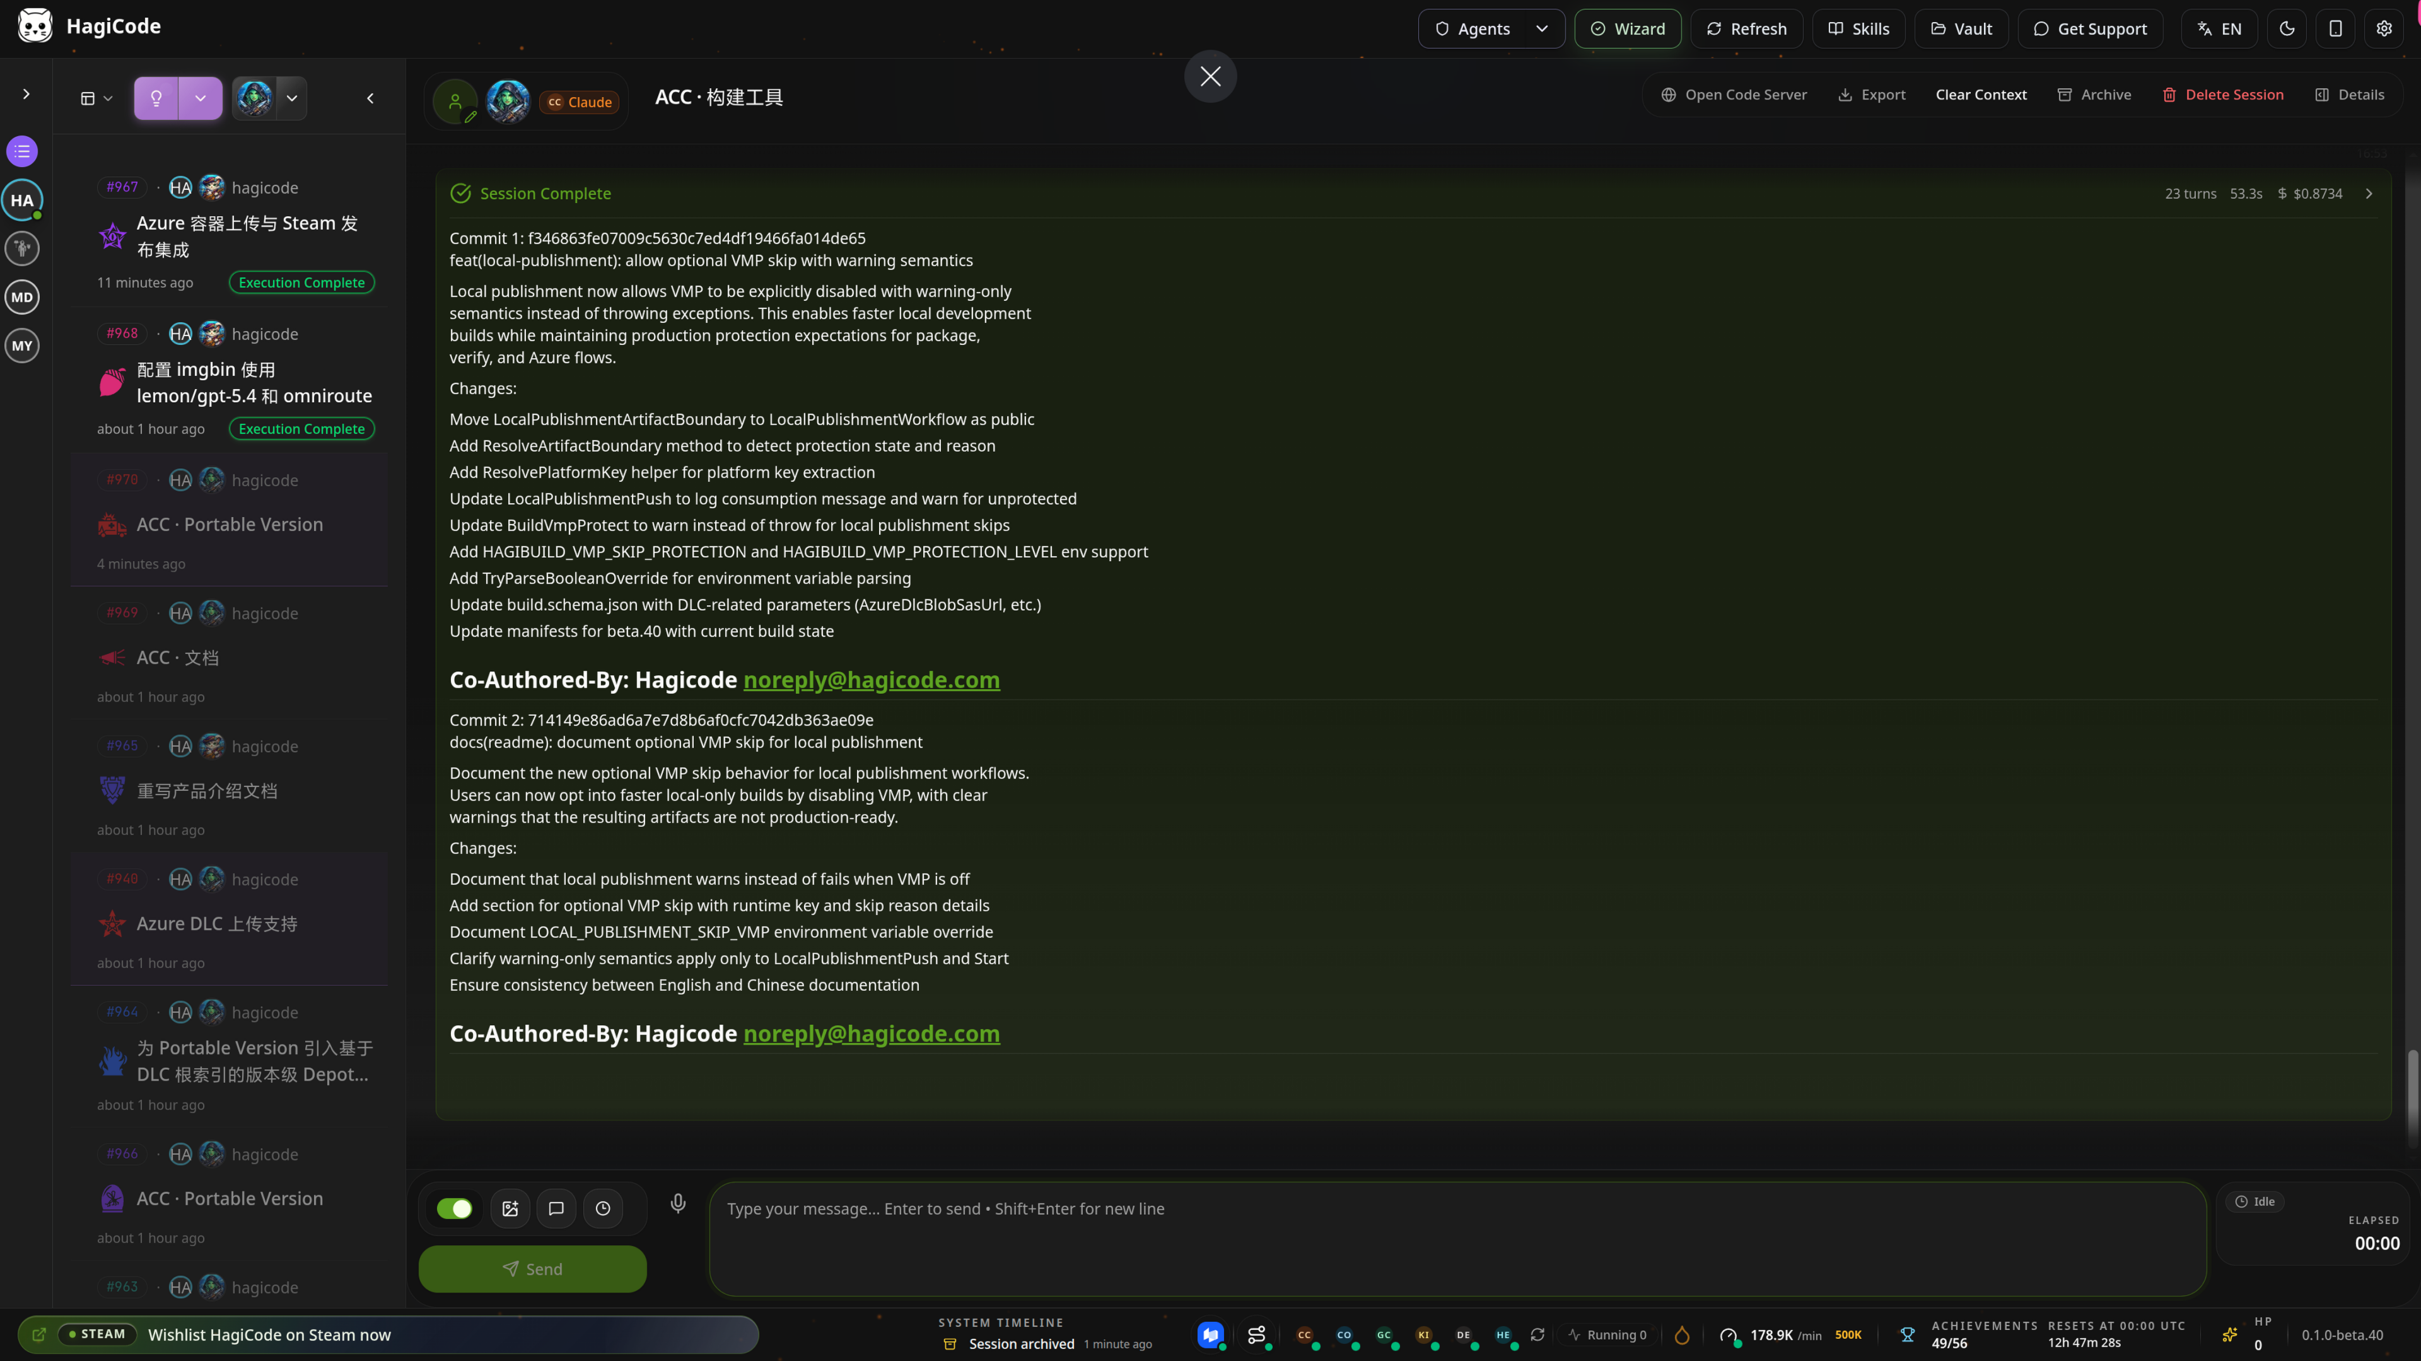Click the chat bubble icon near Send
2421x1361 pixels.
tap(556, 1209)
